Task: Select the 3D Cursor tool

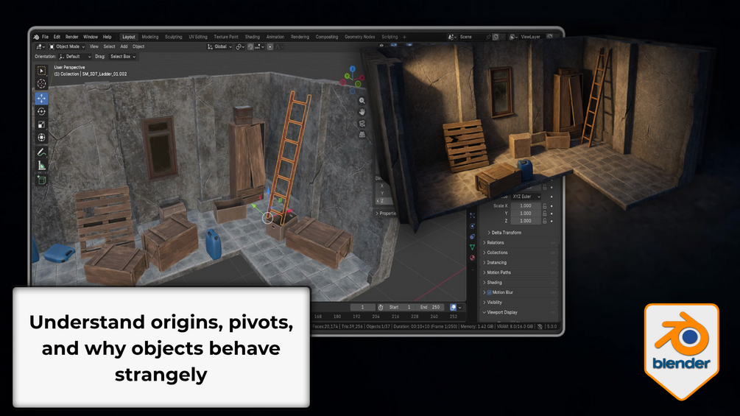Action: (41, 84)
